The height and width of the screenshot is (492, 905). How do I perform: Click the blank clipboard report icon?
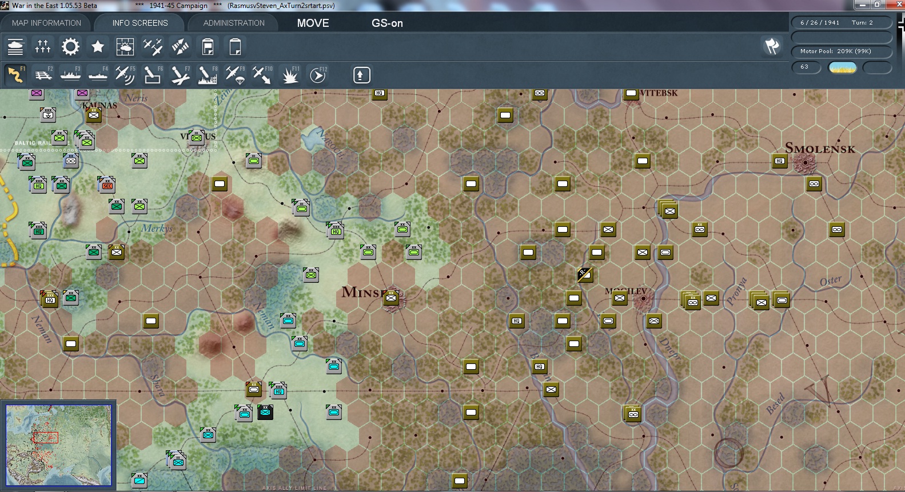pos(235,46)
